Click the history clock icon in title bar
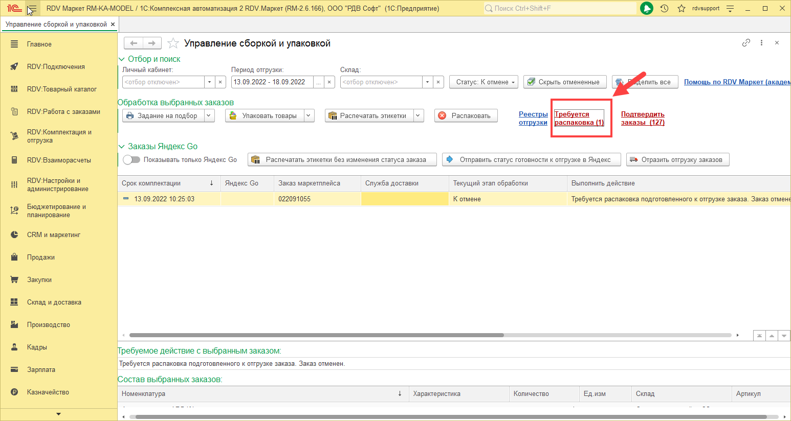 pyautogui.click(x=664, y=8)
